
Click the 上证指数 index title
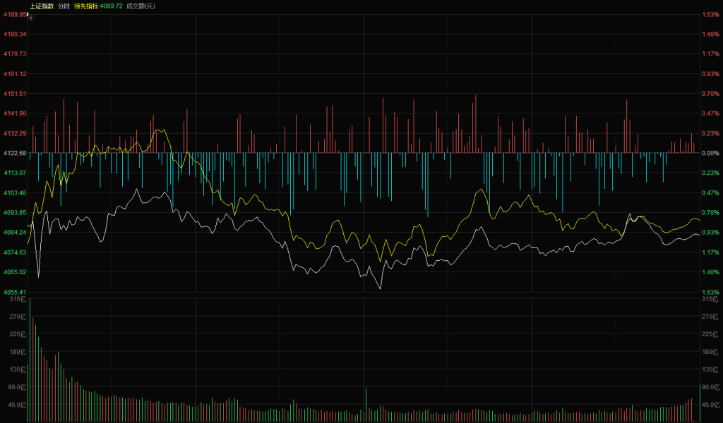click(x=41, y=6)
